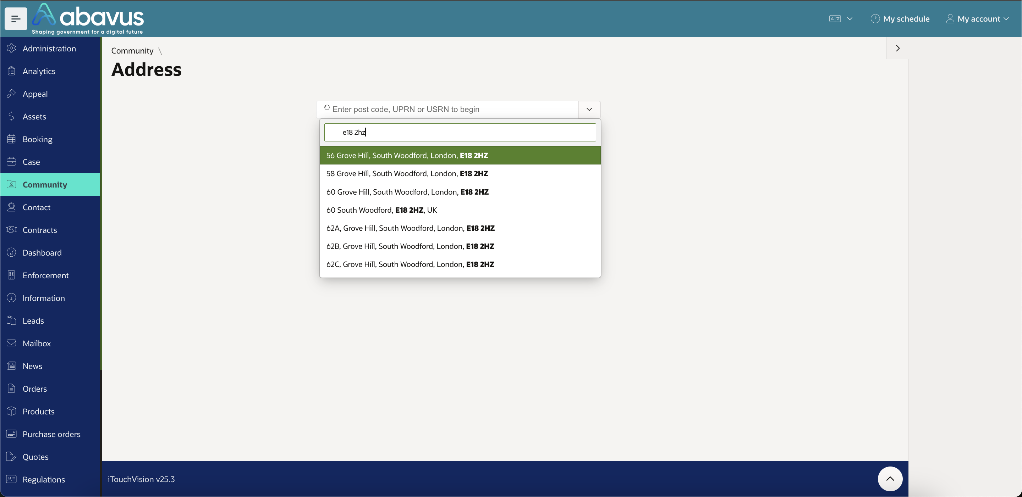Click the Orders document icon
Image resolution: width=1022 pixels, height=497 pixels.
(11, 389)
